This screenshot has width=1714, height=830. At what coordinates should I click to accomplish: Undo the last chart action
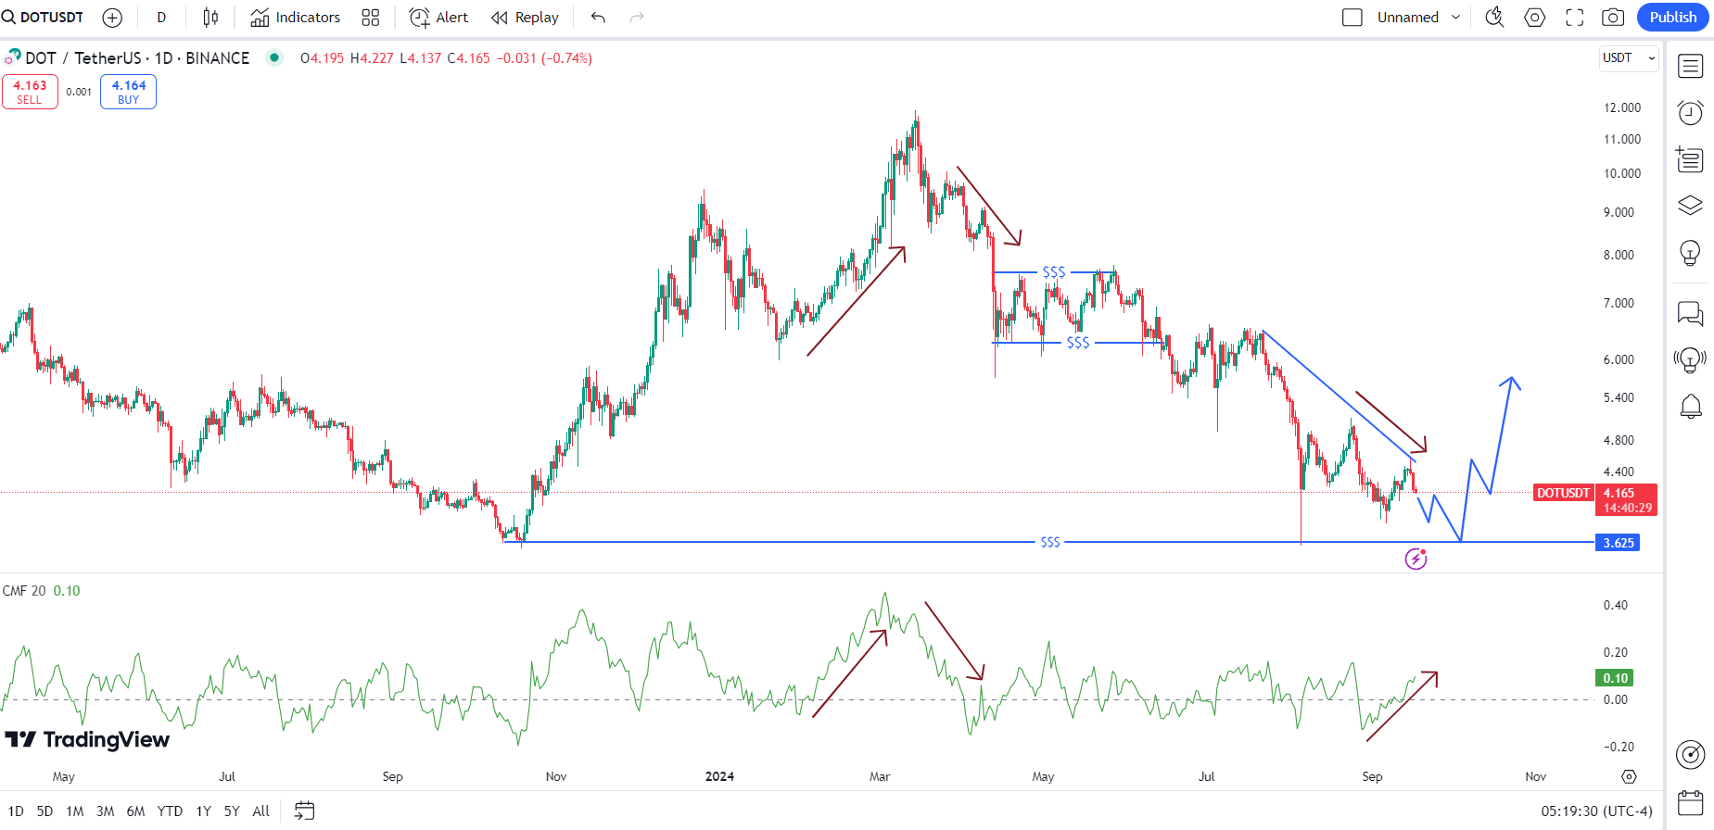(x=598, y=18)
